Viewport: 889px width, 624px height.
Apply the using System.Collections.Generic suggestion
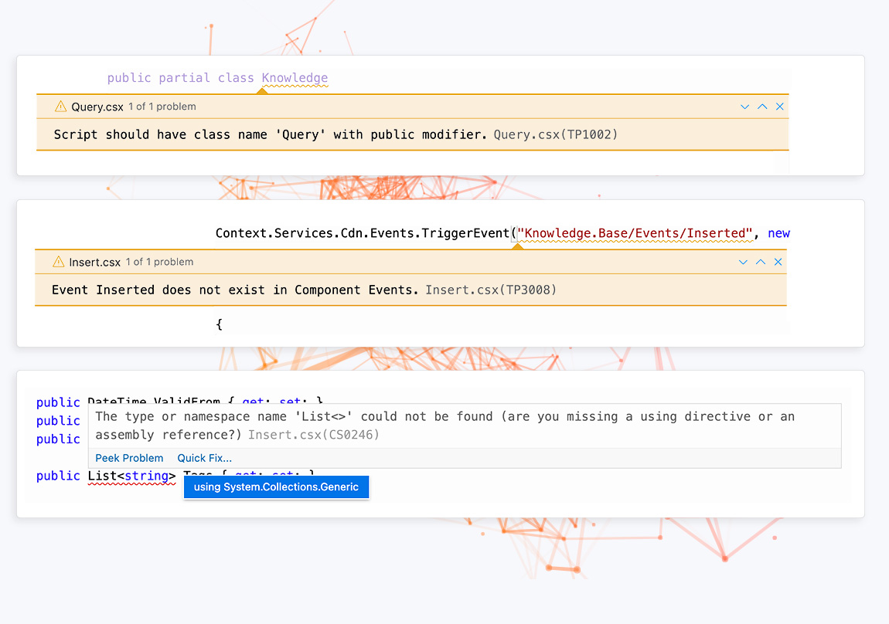(276, 487)
